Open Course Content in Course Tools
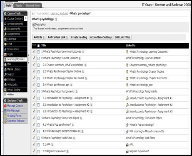 pyautogui.click(x=15, y=19)
